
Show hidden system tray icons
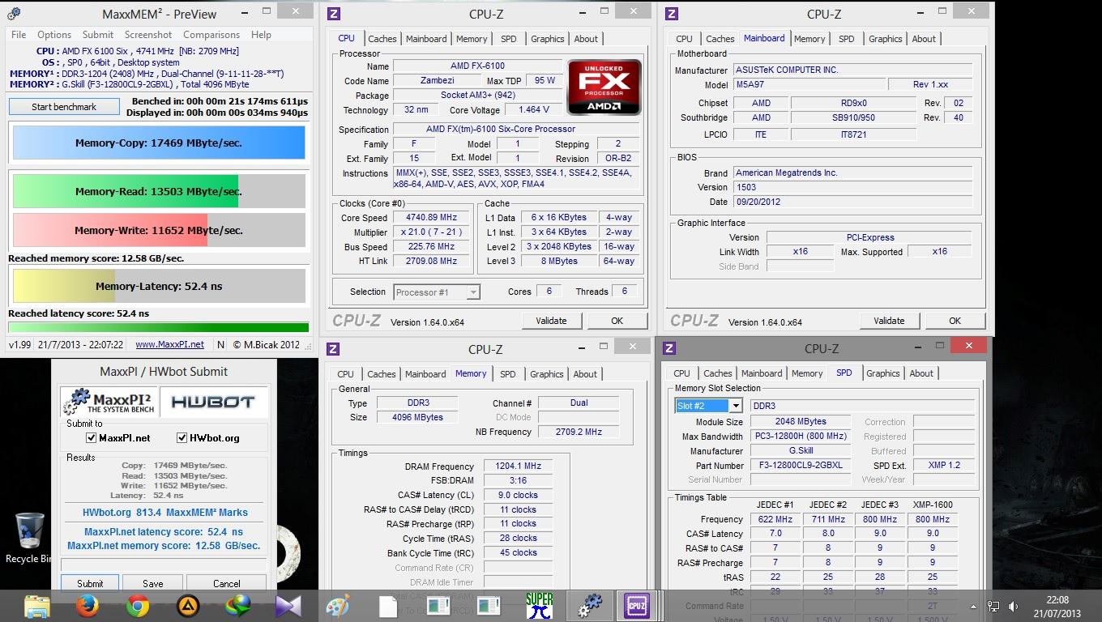click(x=973, y=606)
